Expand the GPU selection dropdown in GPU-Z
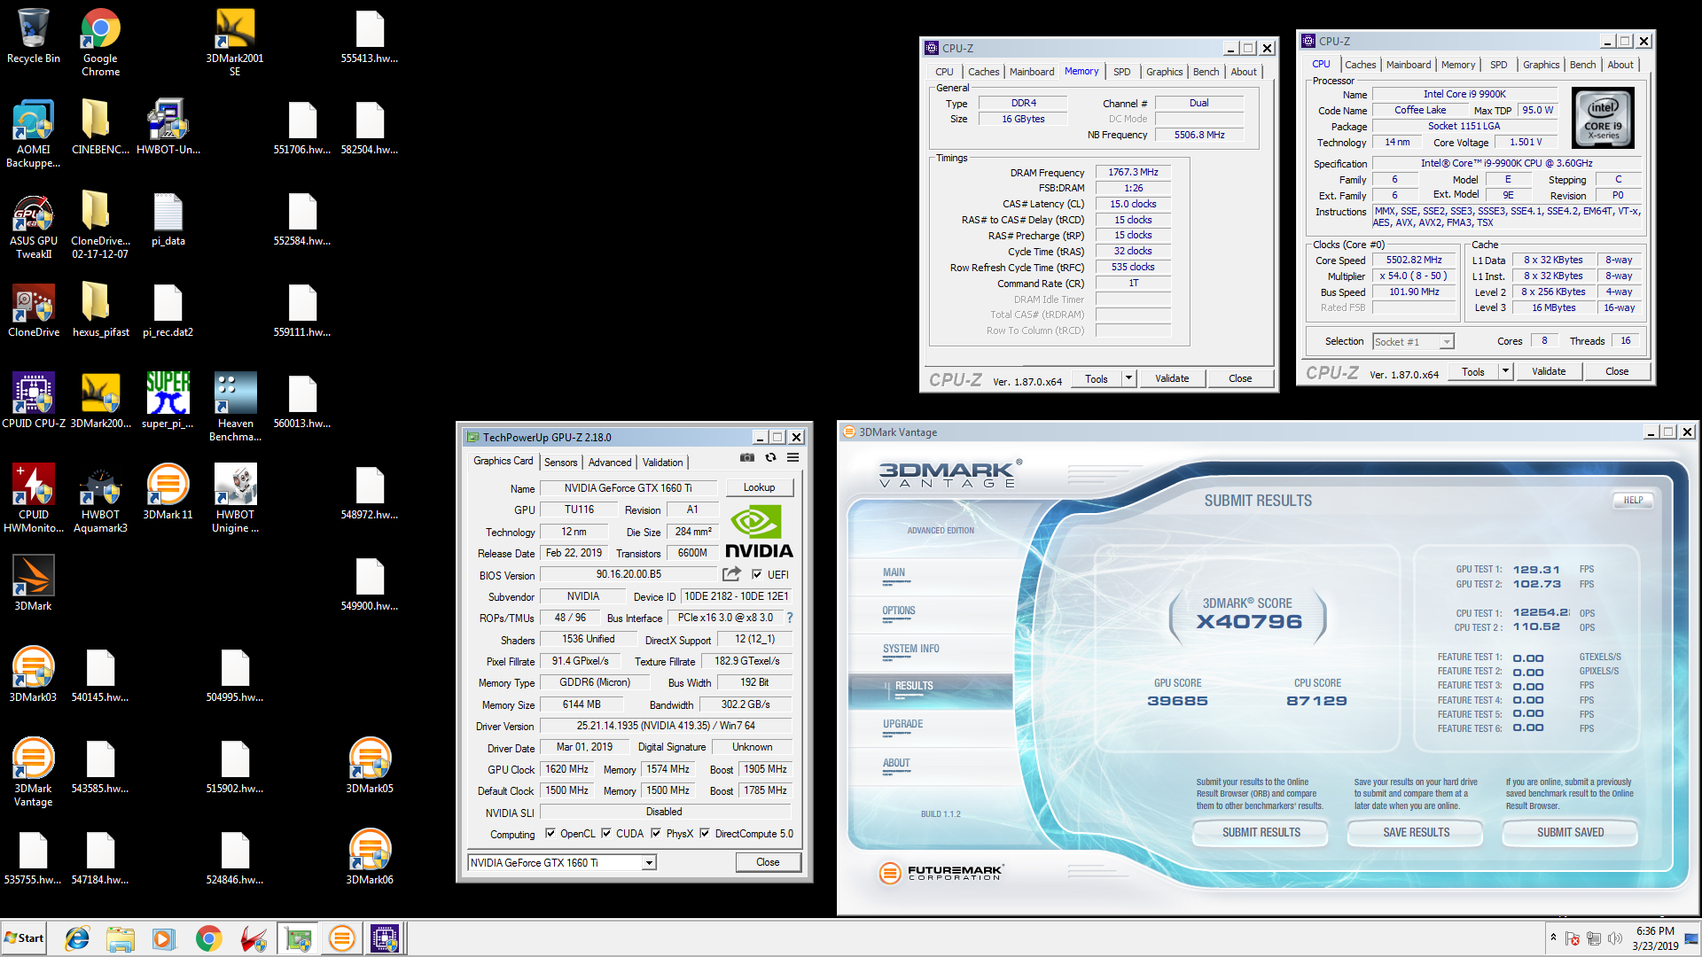1702x957 pixels. coord(649,863)
